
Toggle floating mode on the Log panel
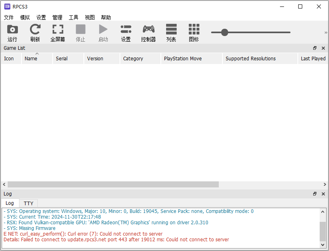315,194
